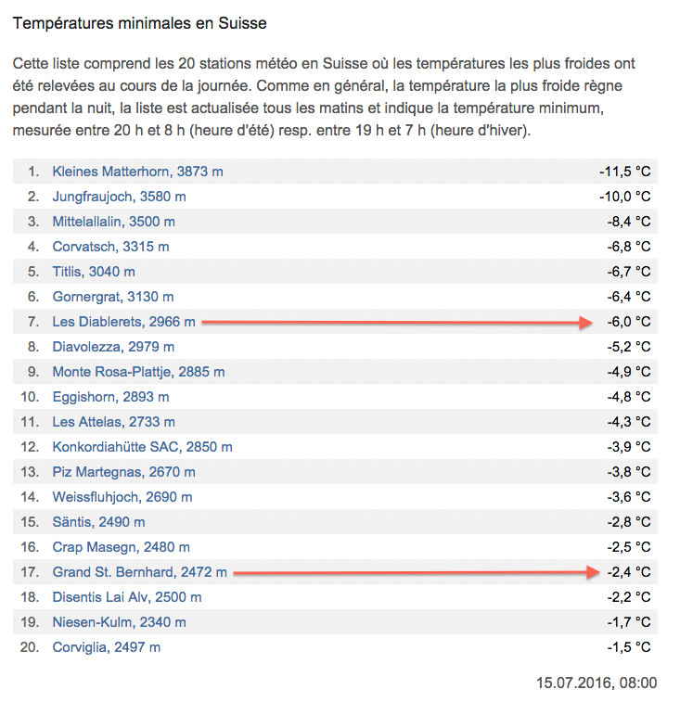680x702 pixels.
Task: Open the Jungfraujoch, 3580 m link
Action: (119, 197)
